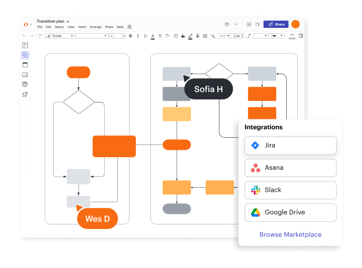This screenshot has height=268, width=362.
Task: Select the Jira integration card
Action: [290, 146]
